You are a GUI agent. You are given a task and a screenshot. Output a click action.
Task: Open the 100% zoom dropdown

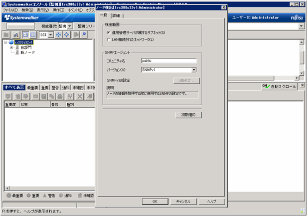[x=50, y=35]
